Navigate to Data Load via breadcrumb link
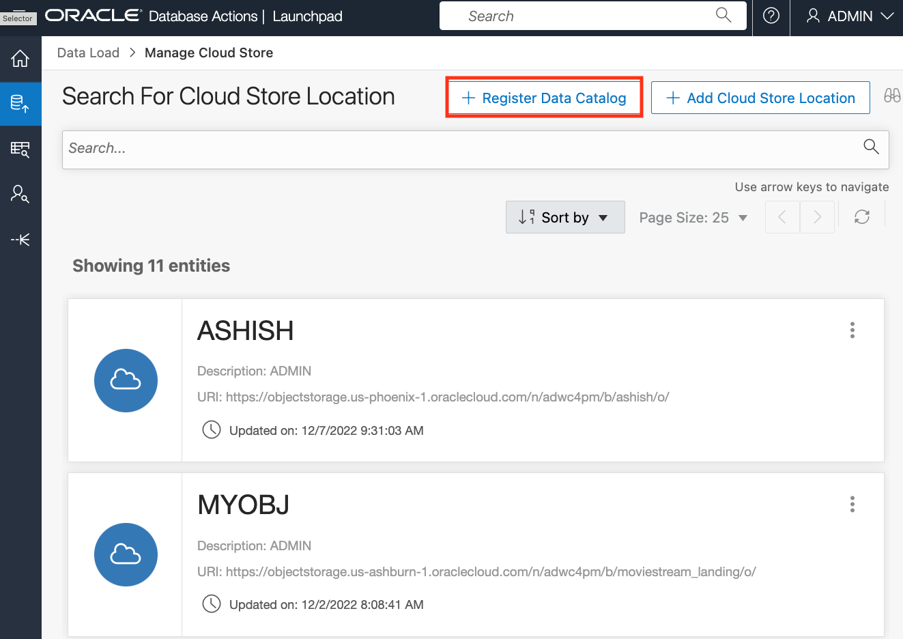 point(88,52)
